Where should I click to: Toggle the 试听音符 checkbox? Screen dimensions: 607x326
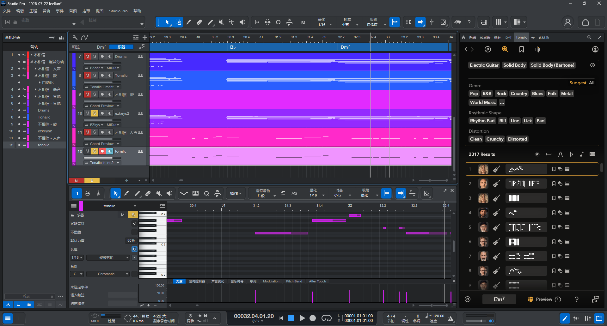[134, 223]
